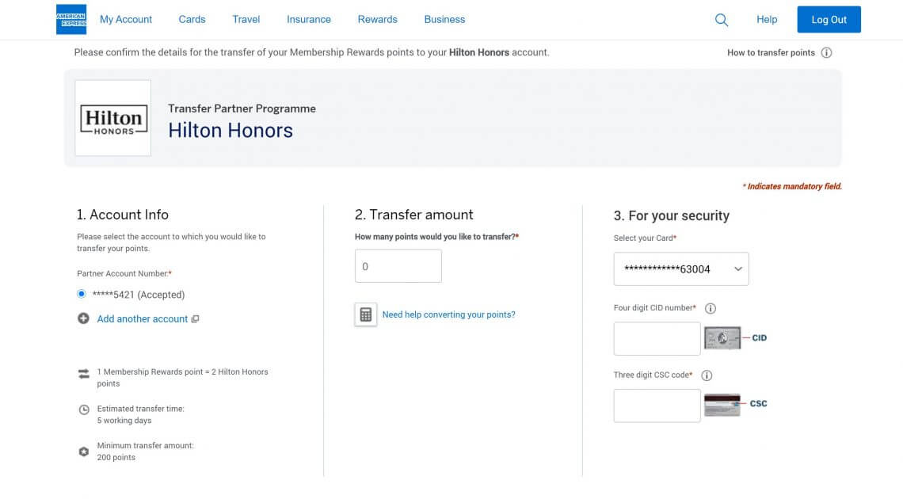Click the Three digit CSC input field
The image size is (903, 499).
[x=657, y=405]
